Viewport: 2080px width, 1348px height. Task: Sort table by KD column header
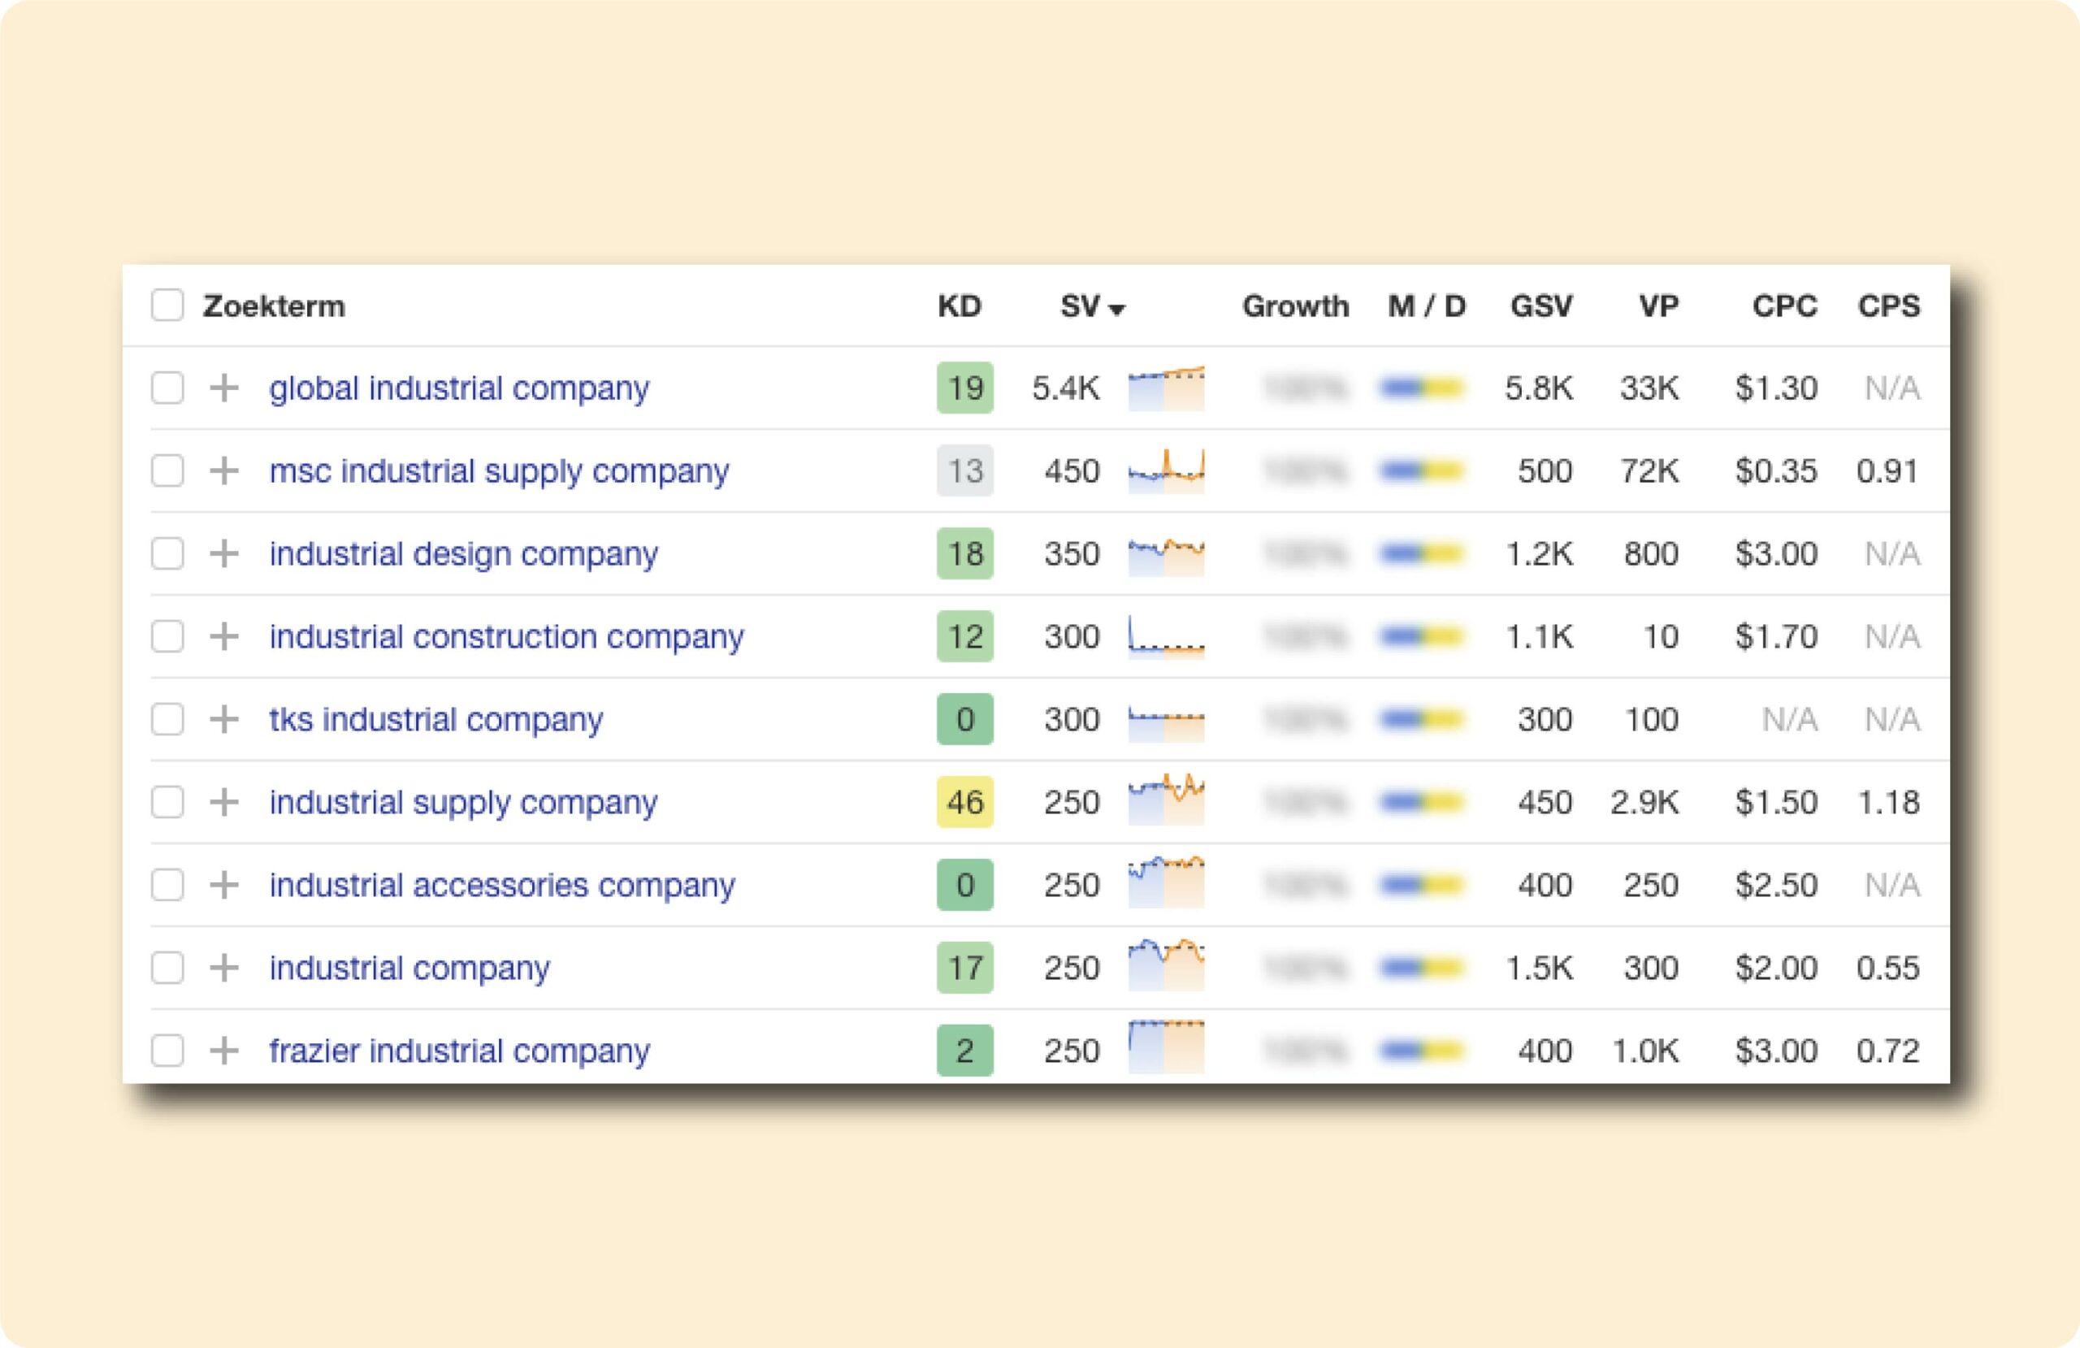[959, 306]
